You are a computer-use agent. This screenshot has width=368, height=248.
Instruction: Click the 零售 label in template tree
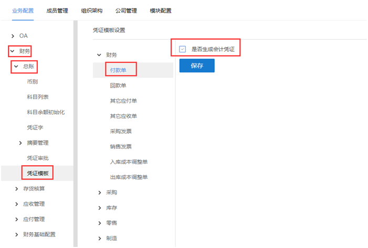[x=111, y=223]
